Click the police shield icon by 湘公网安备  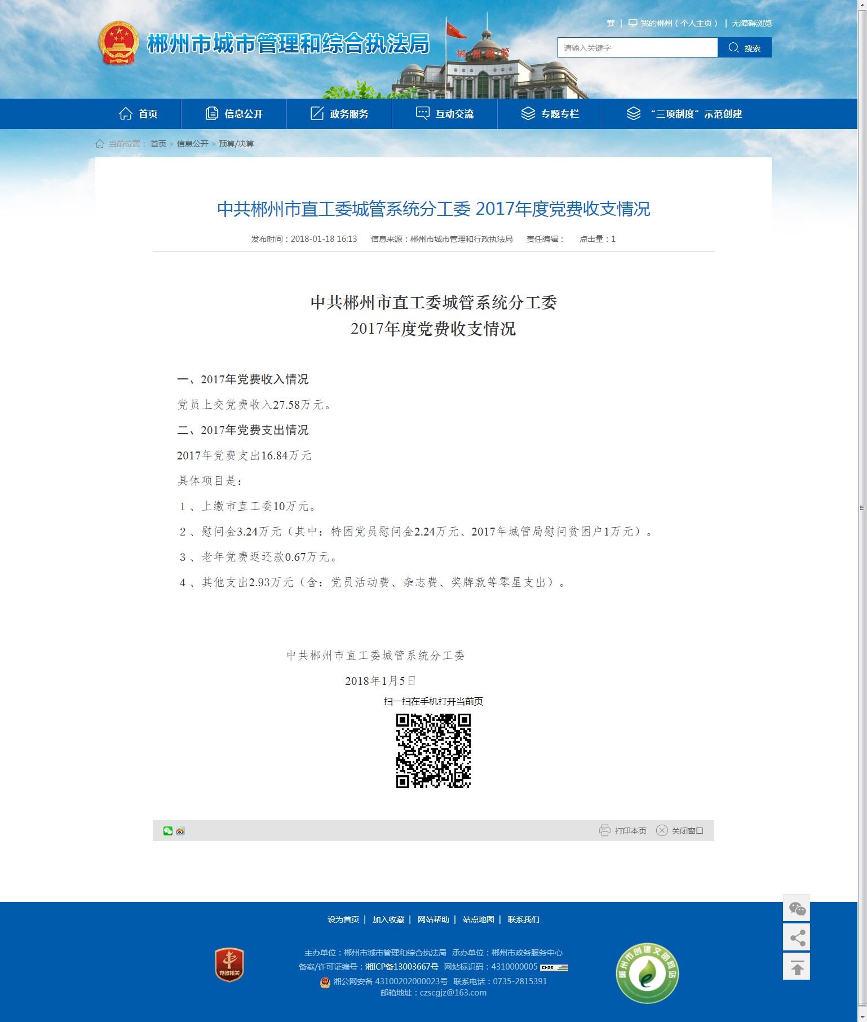click(x=325, y=981)
